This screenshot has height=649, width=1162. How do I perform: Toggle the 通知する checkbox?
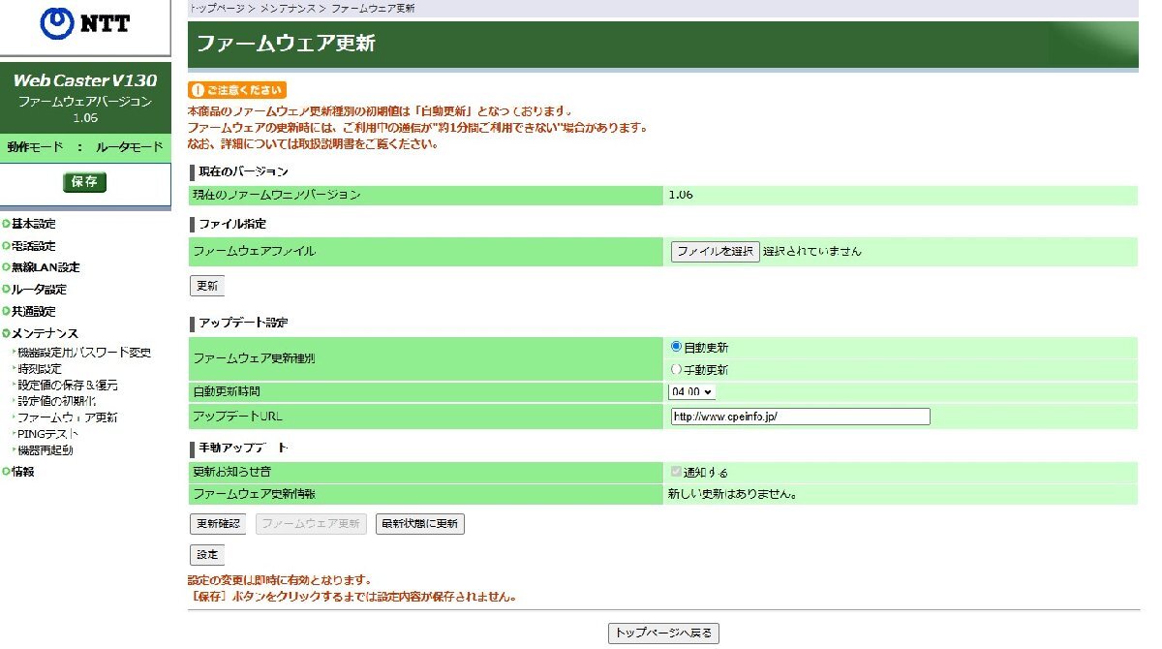coord(676,472)
